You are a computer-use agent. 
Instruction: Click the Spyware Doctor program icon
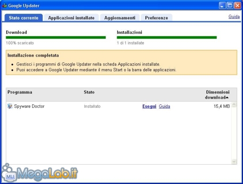point(10,106)
